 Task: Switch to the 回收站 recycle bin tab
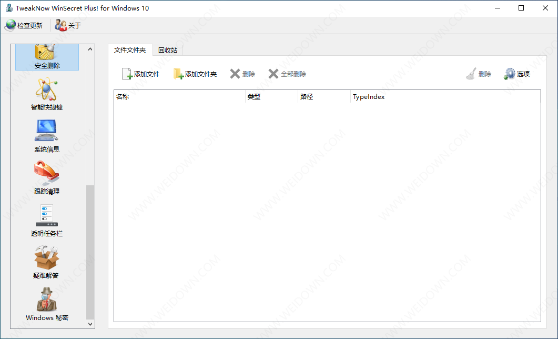click(168, 50)
